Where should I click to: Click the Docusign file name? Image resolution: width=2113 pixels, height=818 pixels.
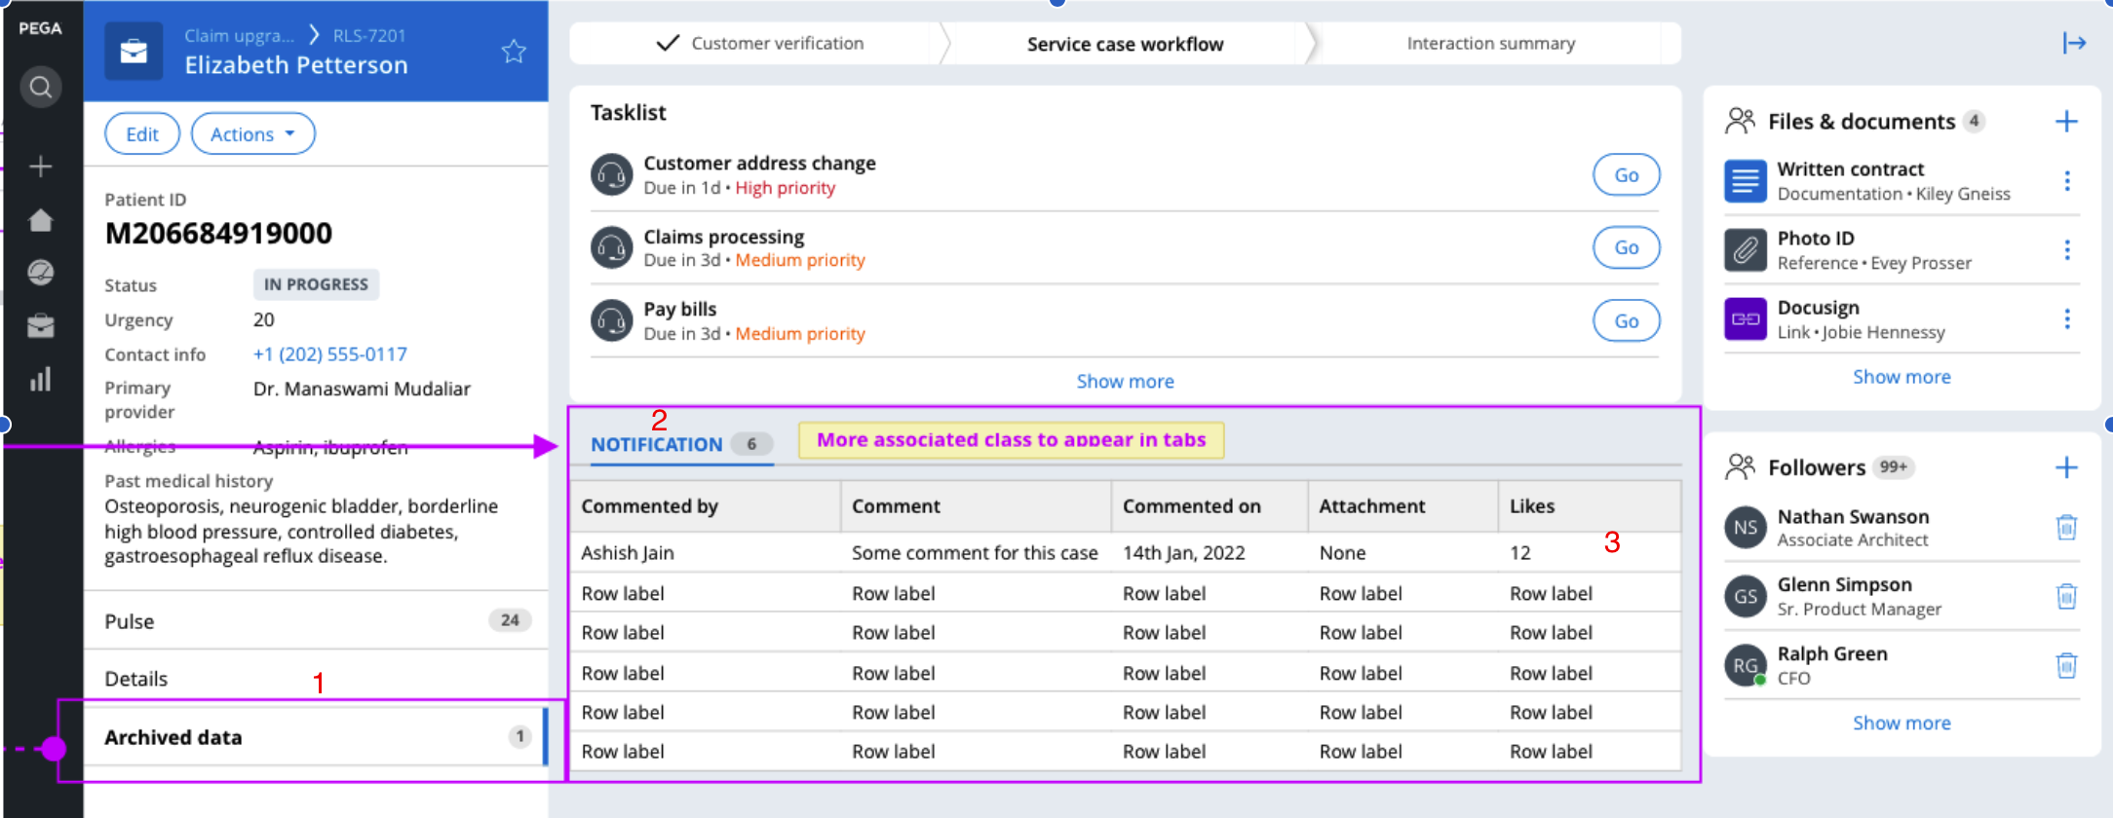[x=1819, y=308]
